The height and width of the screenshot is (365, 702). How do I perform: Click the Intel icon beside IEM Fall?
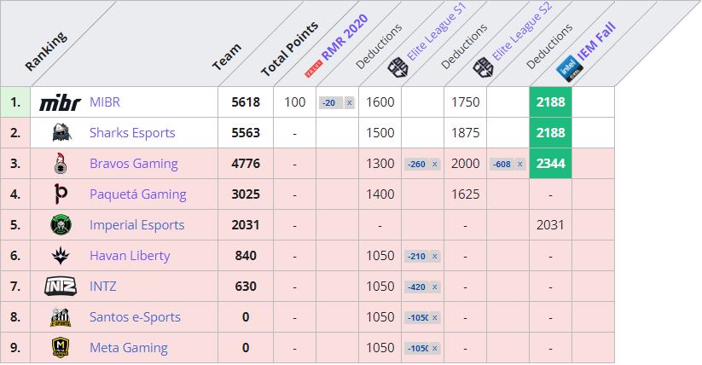[566, 69]
